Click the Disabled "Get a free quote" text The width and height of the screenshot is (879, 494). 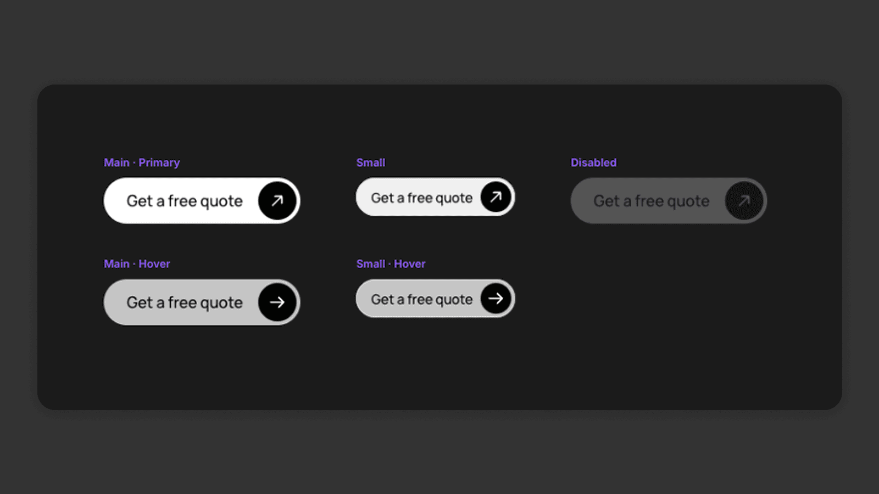click(651, 201)
